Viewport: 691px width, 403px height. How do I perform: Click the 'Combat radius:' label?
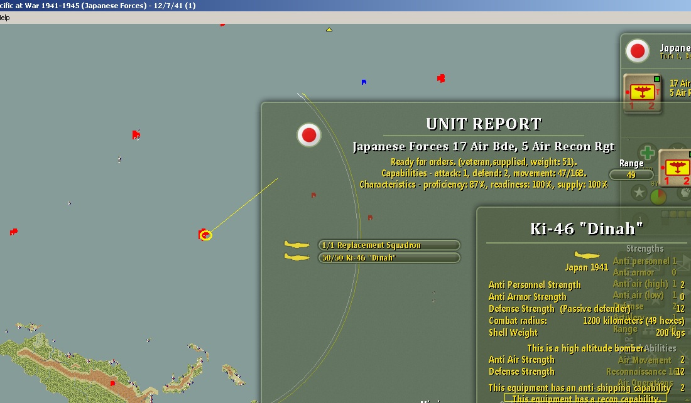518,321
